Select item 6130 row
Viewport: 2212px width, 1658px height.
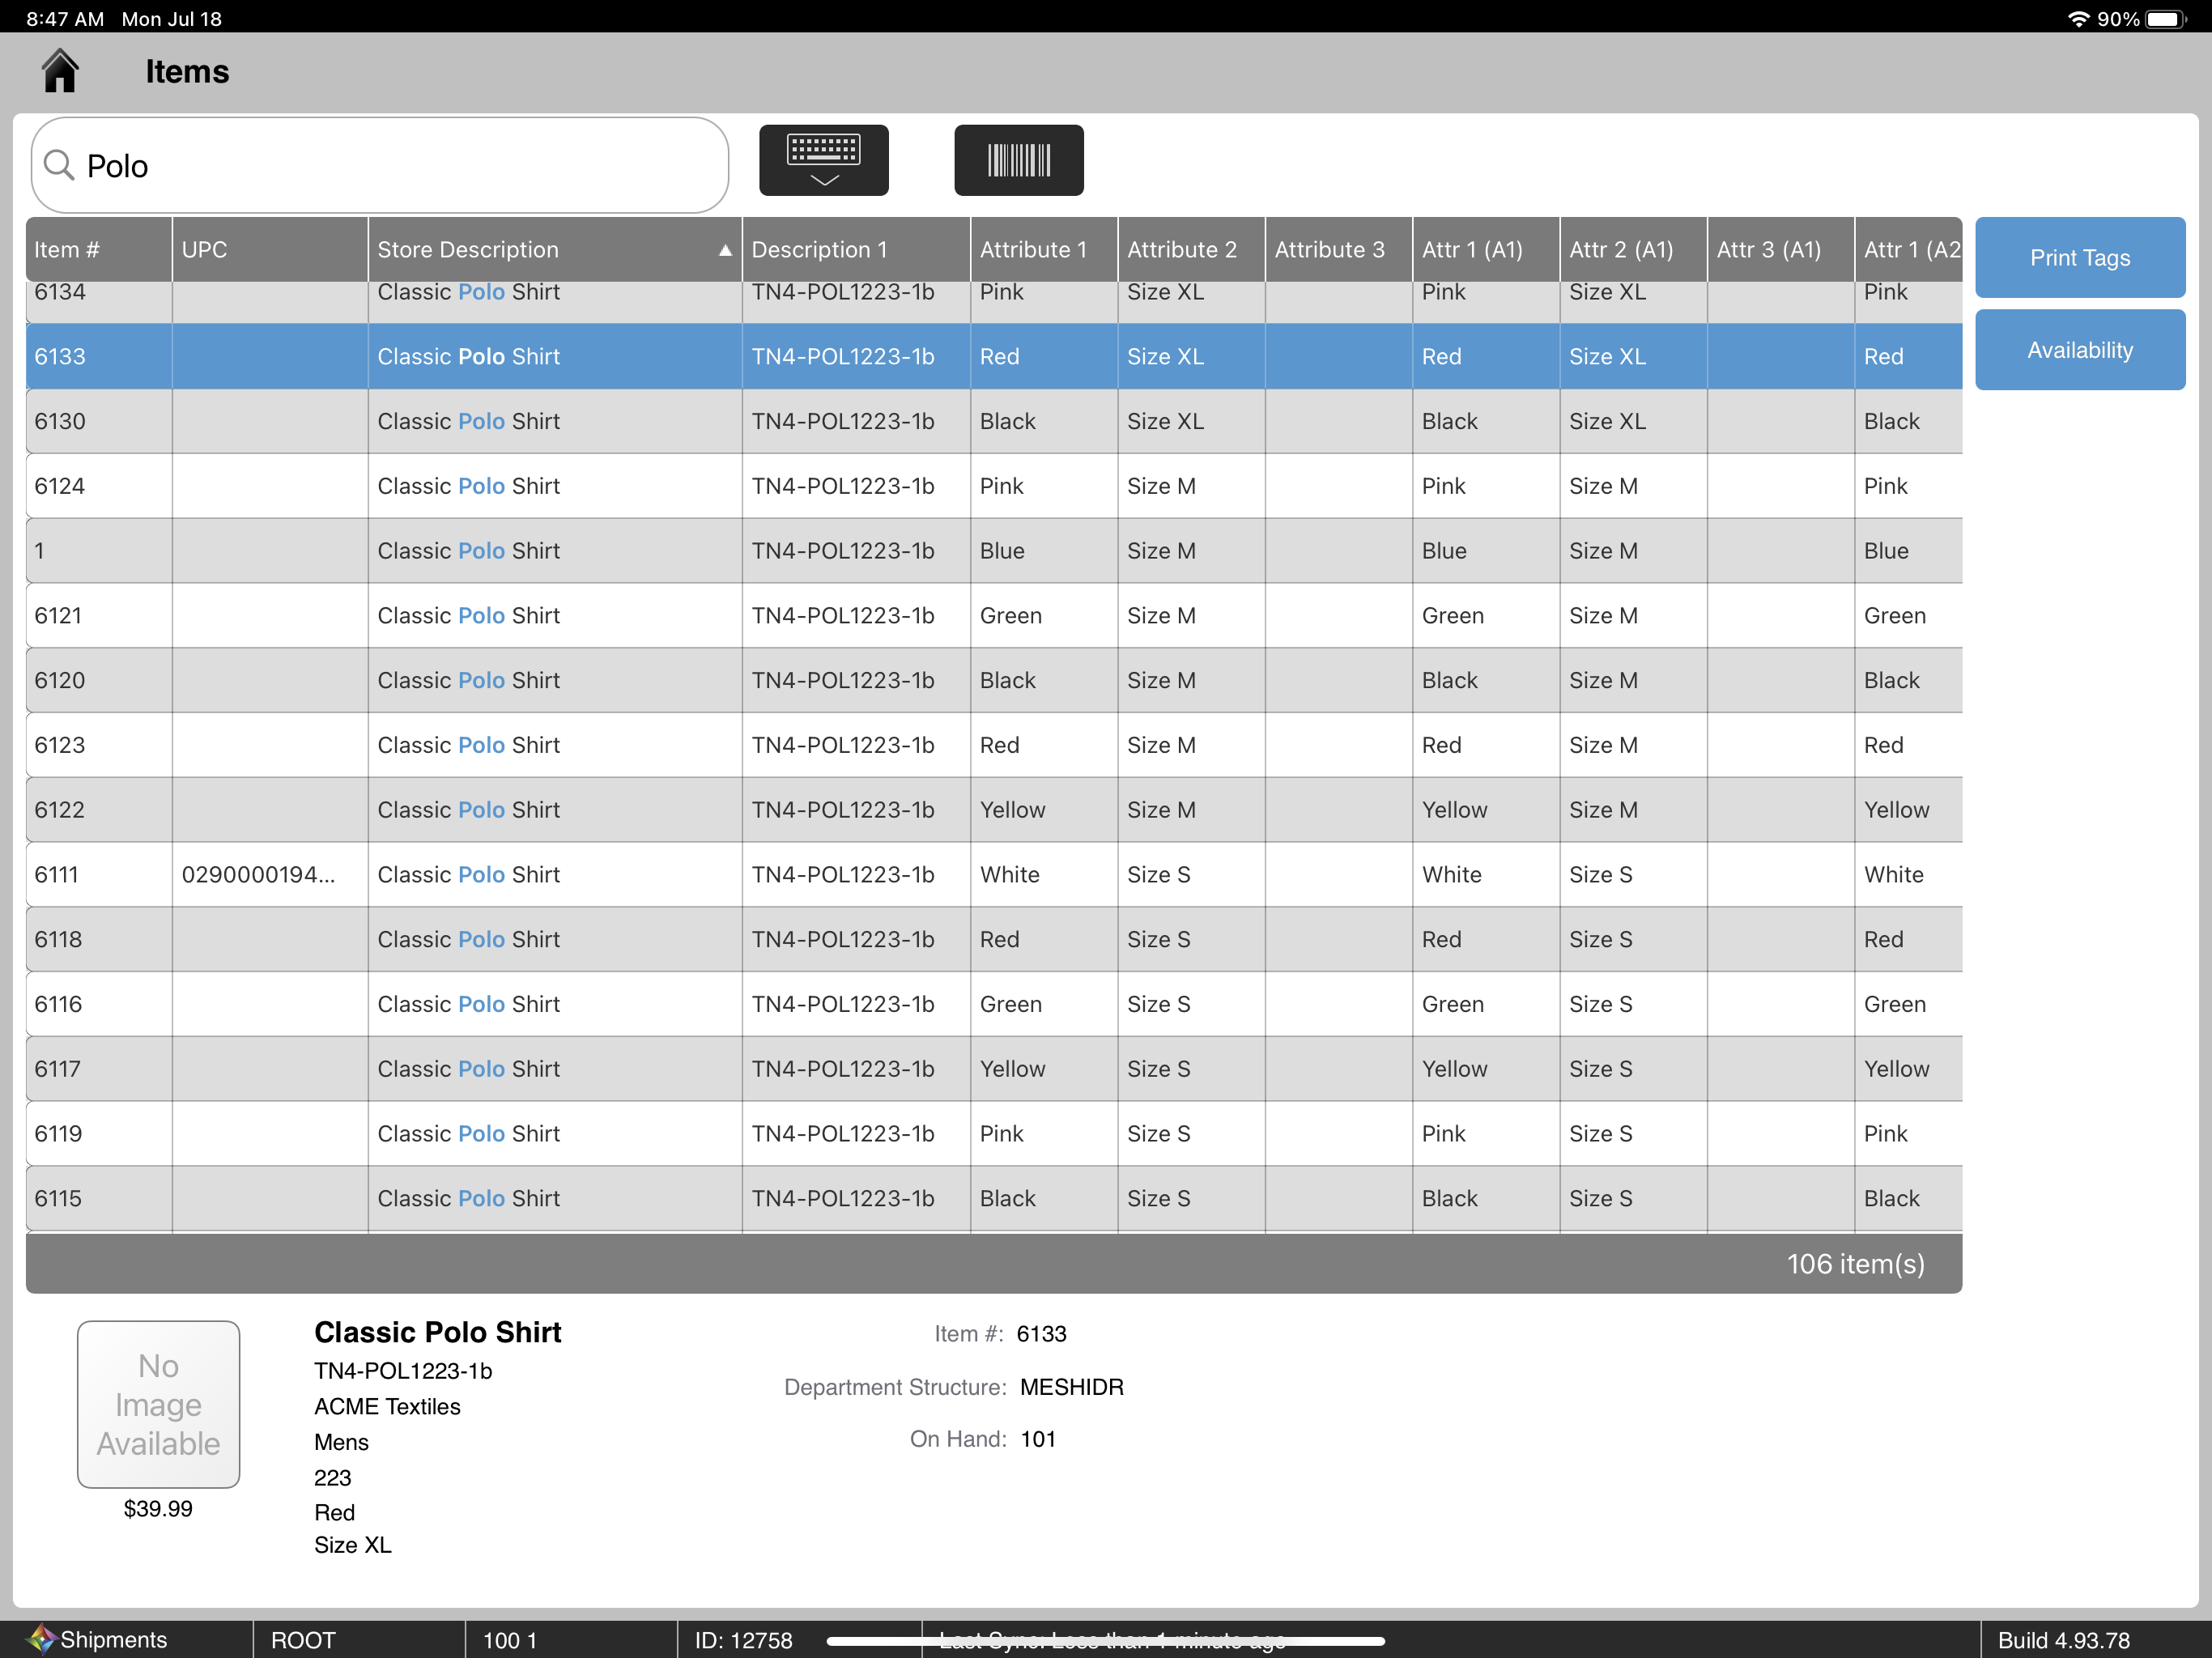point(994,421)
